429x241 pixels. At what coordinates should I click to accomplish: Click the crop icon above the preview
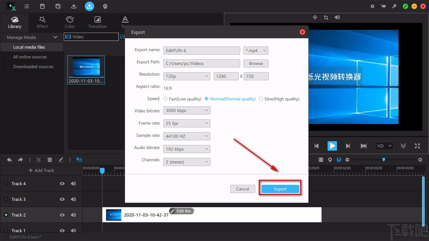point(326,18)
